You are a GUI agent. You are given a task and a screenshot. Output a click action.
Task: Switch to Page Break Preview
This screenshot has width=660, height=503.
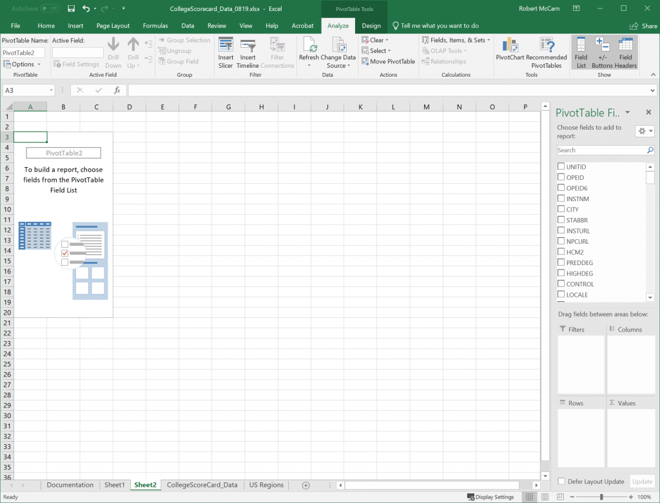point(560,497)
